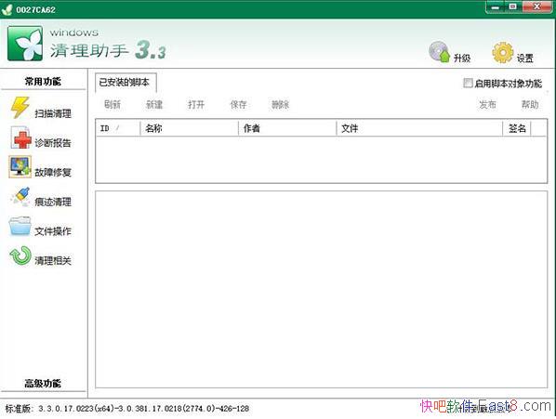Screen dimensions: 556x419
Task: Select the 故障修复 monitor icon
Action: [x=20, y=166]
